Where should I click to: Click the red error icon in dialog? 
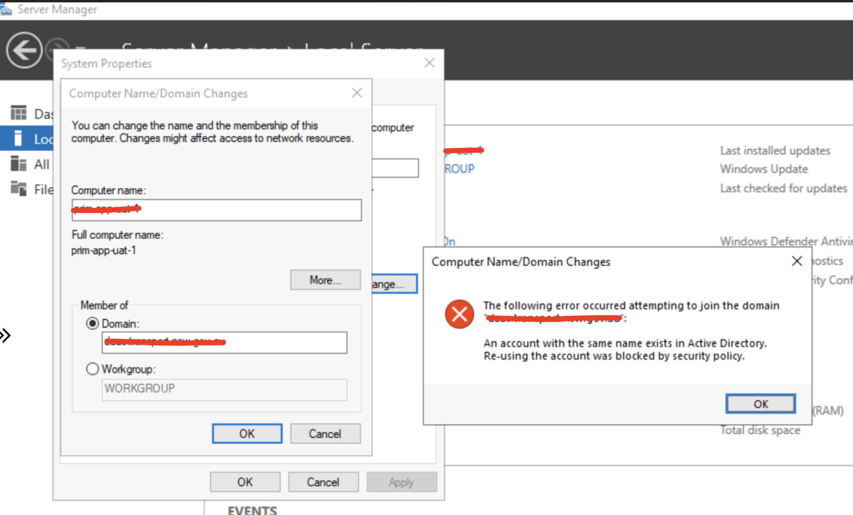pos(459,314)
